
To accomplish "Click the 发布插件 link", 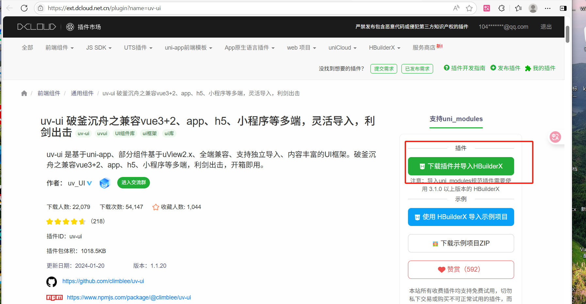I will tap(505, 68).
